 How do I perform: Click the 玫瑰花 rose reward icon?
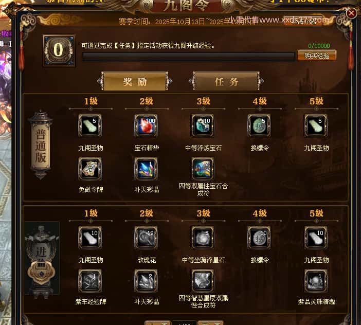(x=146, y=238)
